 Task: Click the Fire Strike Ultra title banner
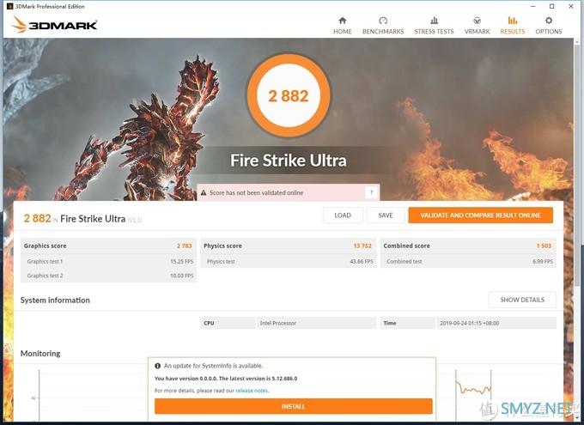[x=289, y=161]
